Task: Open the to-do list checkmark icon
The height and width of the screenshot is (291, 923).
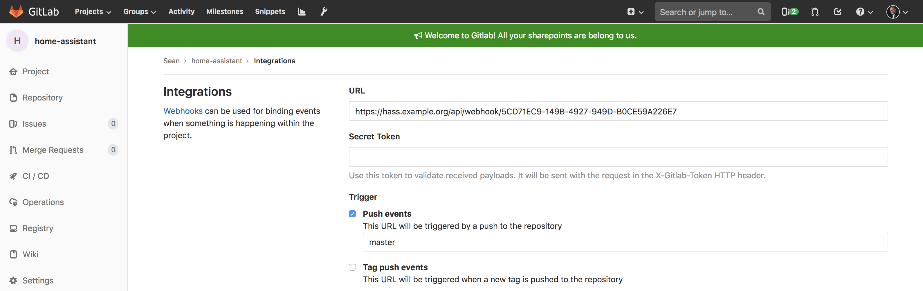Action: coord(837,12)
